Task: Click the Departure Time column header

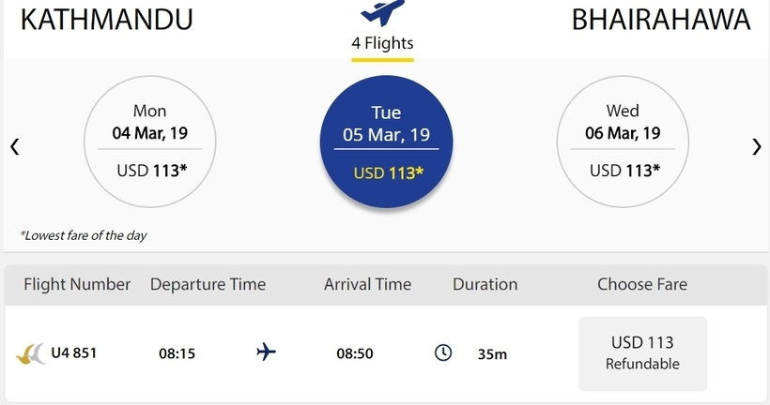Action: tap(208, 284)
